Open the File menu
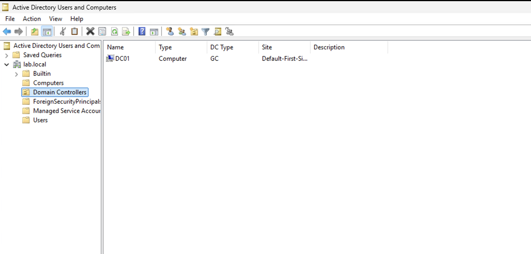Viewport: 531px width, 254px height. click(x=10, y=19)
